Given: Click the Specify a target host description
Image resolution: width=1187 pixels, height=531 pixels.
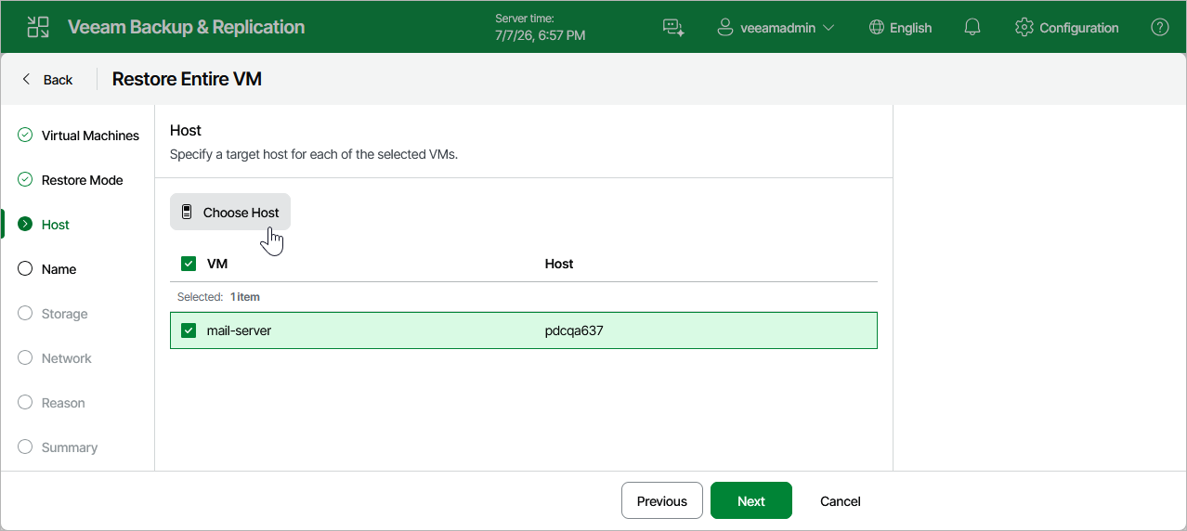Looking at the screenshot, I should (314, 154).
